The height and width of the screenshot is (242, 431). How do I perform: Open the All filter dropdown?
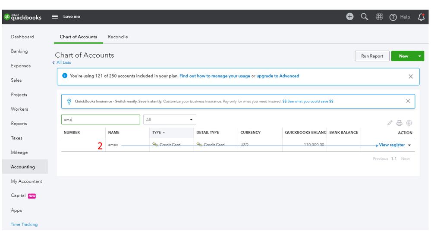pyautogui.click(x=170, y=120)
